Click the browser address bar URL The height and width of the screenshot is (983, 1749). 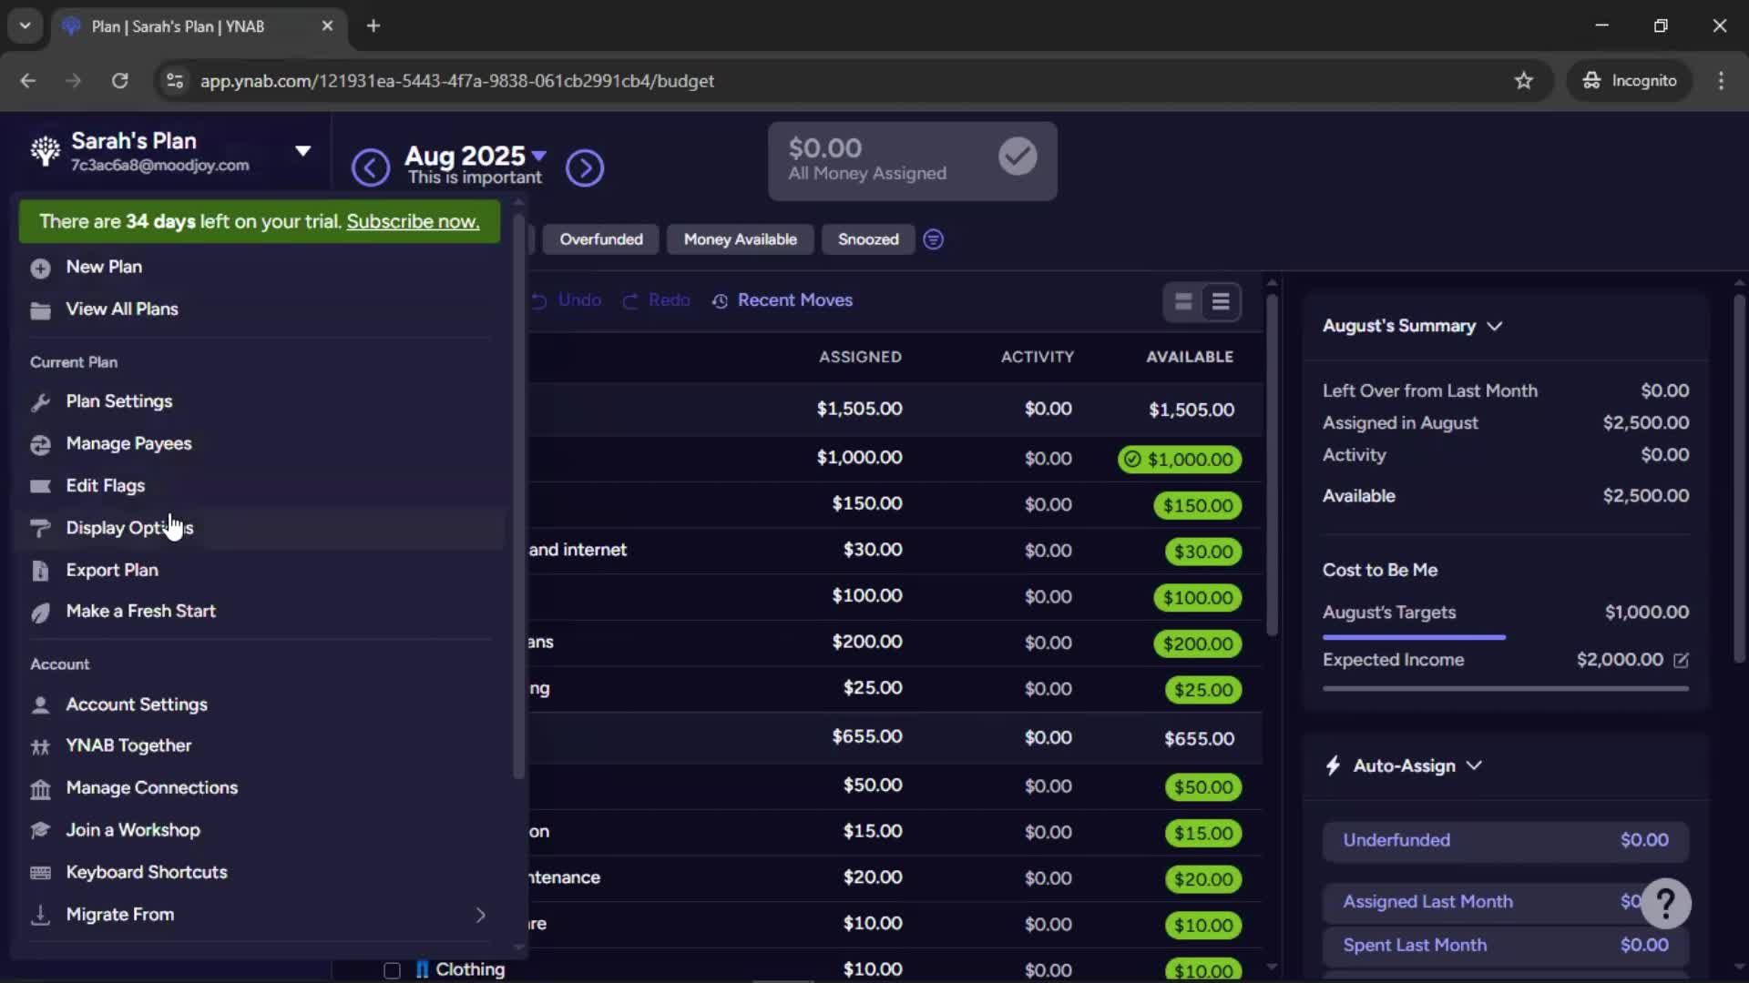tap(457, 81)
